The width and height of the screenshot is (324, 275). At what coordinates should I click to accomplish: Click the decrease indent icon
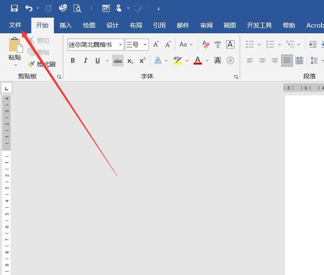pyautogui.click(x=313, y=44)
